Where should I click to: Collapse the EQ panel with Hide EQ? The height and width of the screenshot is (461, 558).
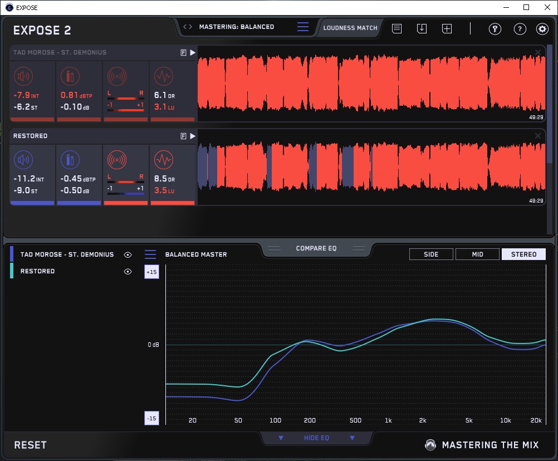pyautogui.click(x=316, y=438)
